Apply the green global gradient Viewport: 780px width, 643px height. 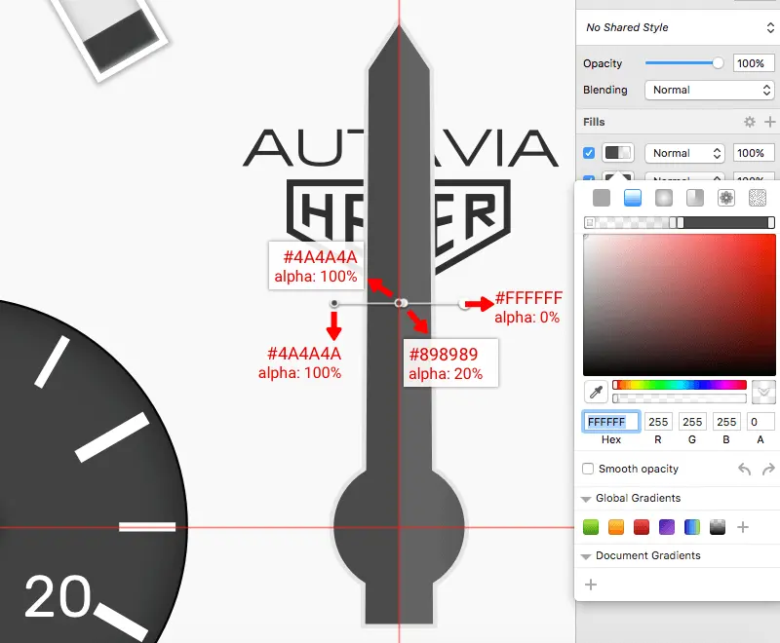pyautogui.click(x=591, y=527)
